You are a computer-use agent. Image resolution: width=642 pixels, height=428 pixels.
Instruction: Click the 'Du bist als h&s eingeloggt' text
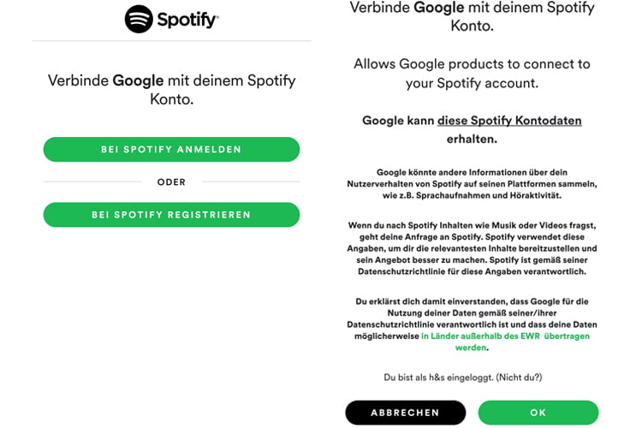(438, 377)
